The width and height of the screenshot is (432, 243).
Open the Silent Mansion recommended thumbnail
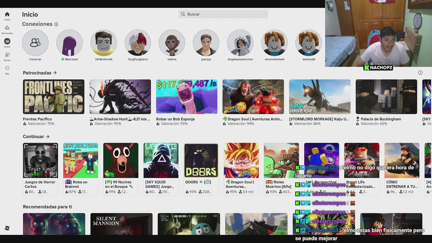tap(121, 224)
